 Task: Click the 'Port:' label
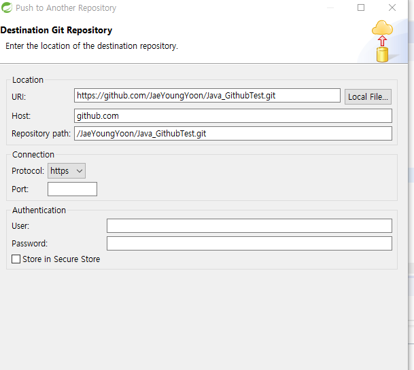[20, 189]
